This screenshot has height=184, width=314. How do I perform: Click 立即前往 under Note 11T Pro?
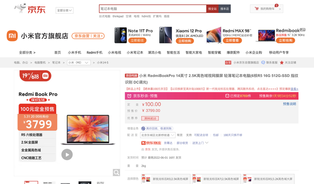coord(137,40)
